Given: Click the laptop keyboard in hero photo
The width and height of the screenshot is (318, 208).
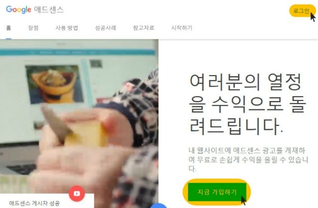Looking at the screenshot, I should [21, 169].
